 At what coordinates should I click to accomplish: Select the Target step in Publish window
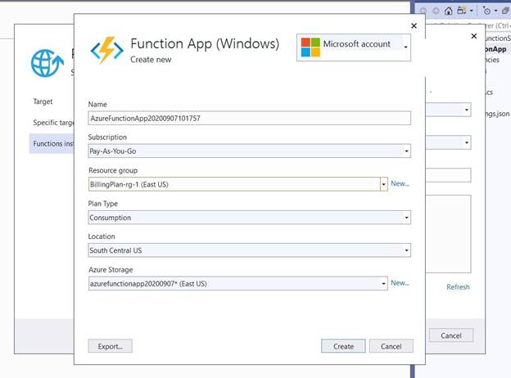[43, 101]
